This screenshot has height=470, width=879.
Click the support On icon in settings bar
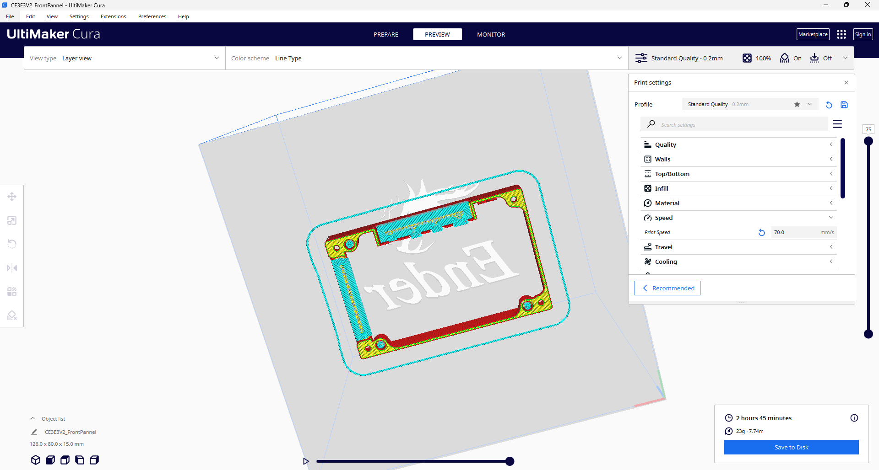785,58
